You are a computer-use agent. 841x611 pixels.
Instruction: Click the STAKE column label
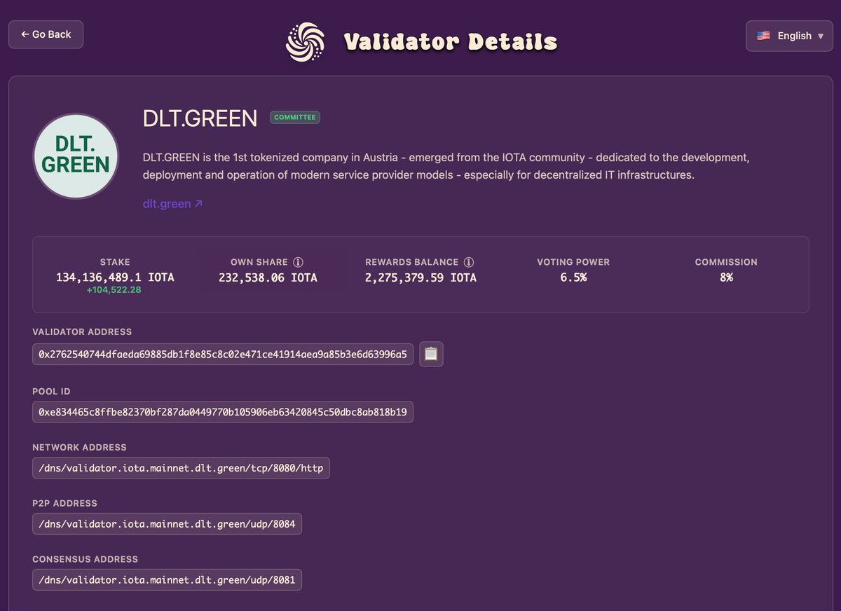pos(115,262)
